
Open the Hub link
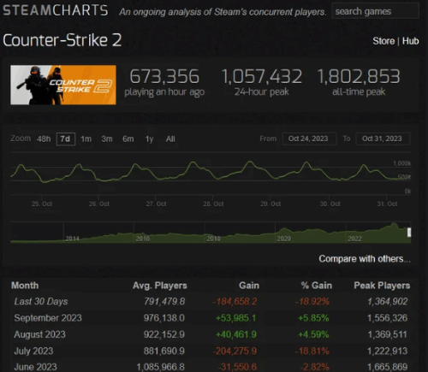(411, 41)
